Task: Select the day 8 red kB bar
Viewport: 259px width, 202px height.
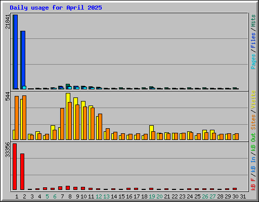Action: [68, 188]
